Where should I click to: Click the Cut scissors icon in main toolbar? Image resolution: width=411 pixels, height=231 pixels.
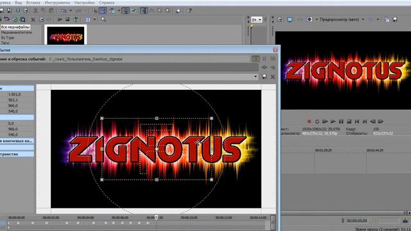click(x=35, y=11)
